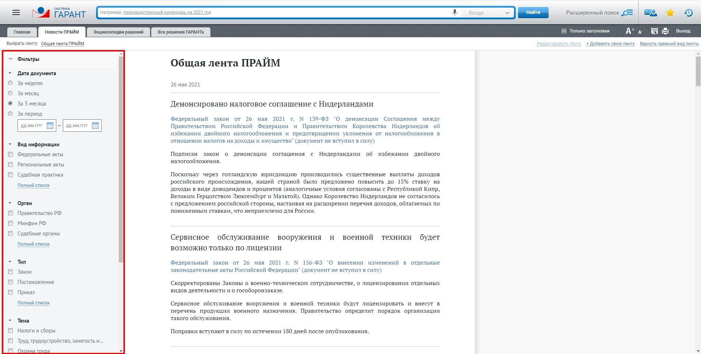Click the filter panel scroll-down arrow
This screenshot has width=701, height=354.
121,351
